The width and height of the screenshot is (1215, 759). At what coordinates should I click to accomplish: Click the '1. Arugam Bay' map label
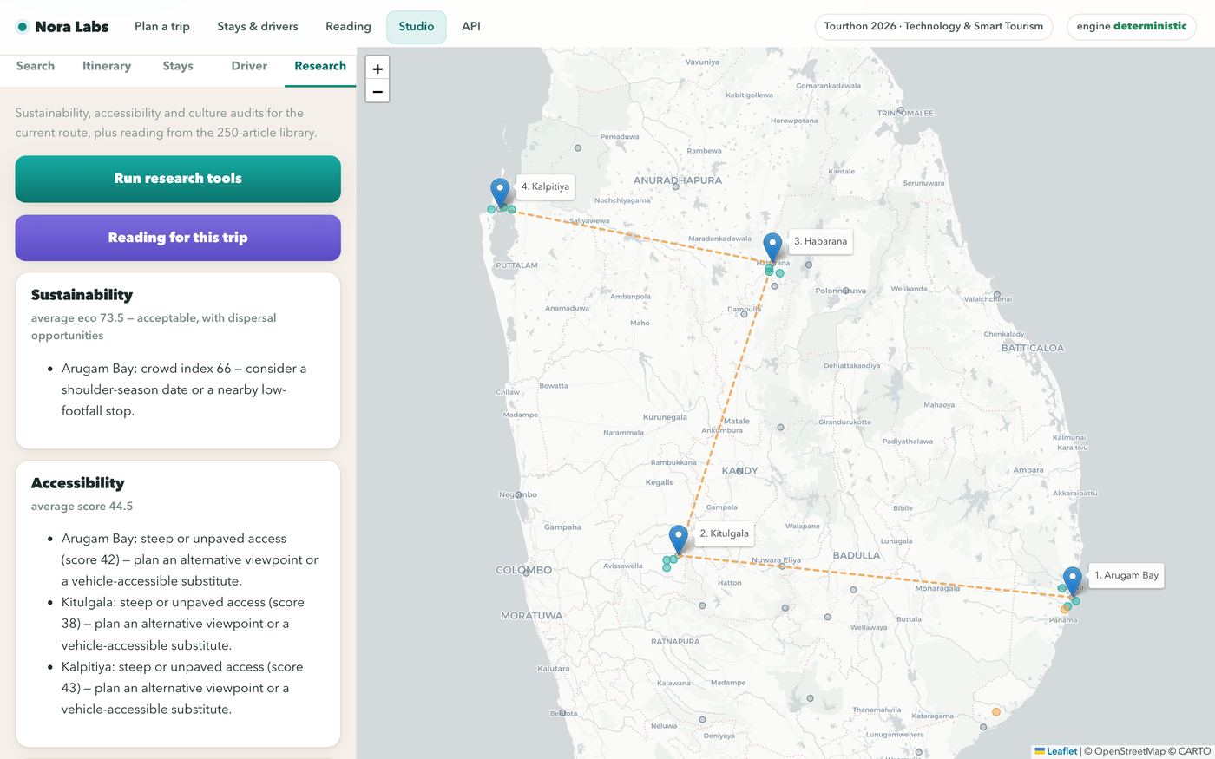point(1126,575)
